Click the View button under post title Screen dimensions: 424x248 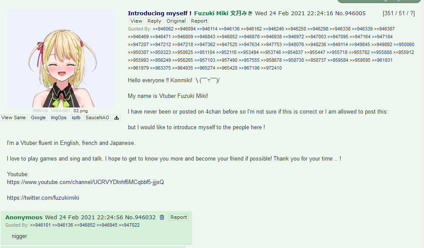point(136,21)
